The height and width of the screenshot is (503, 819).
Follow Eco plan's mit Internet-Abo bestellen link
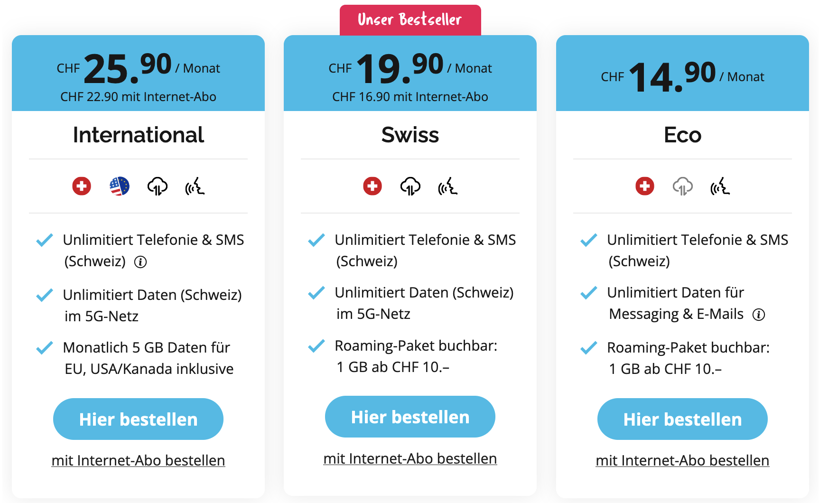[682, 460]
